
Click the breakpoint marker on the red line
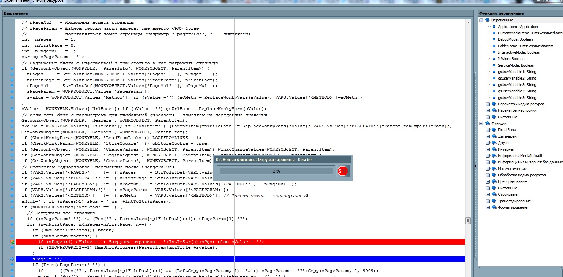12,242
